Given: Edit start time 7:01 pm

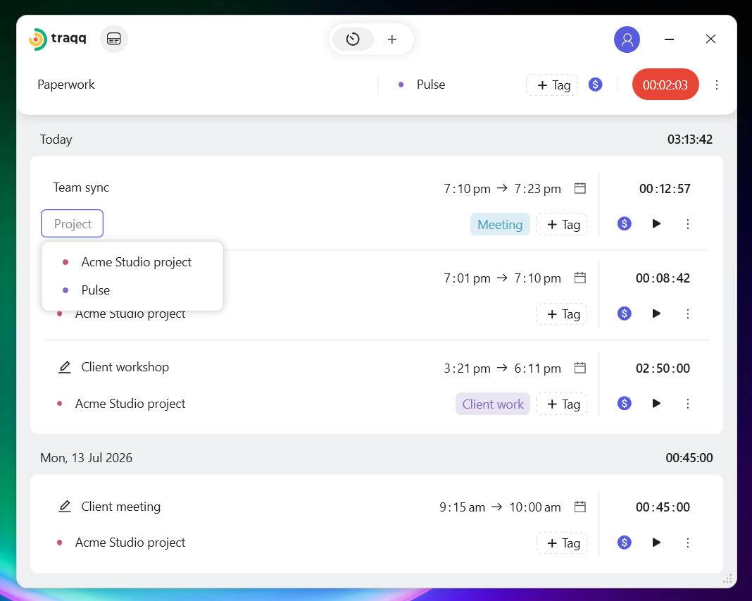Looking at the screenshot, I should point(467,278).
